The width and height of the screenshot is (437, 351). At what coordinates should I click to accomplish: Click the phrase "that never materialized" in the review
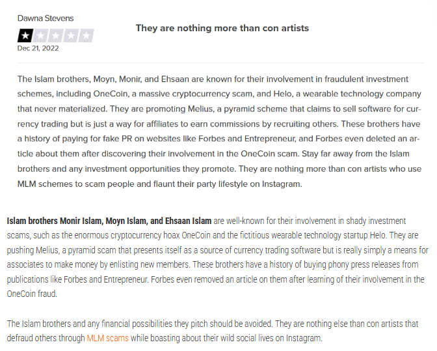click(63, 109)
